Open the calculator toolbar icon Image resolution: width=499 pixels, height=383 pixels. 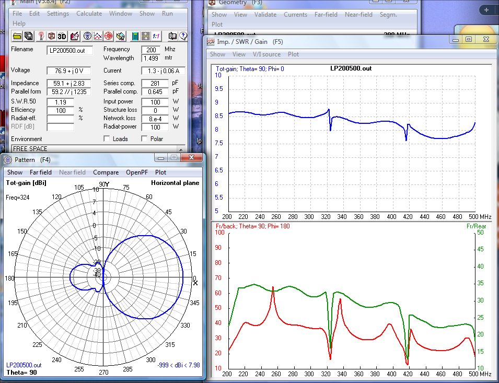click(135, 36)
